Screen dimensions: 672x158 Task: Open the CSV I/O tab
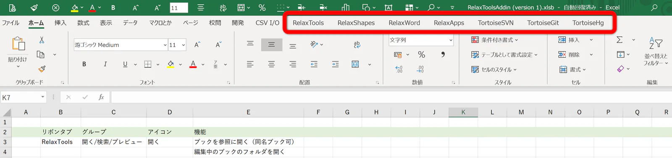(x=267, y=23)
